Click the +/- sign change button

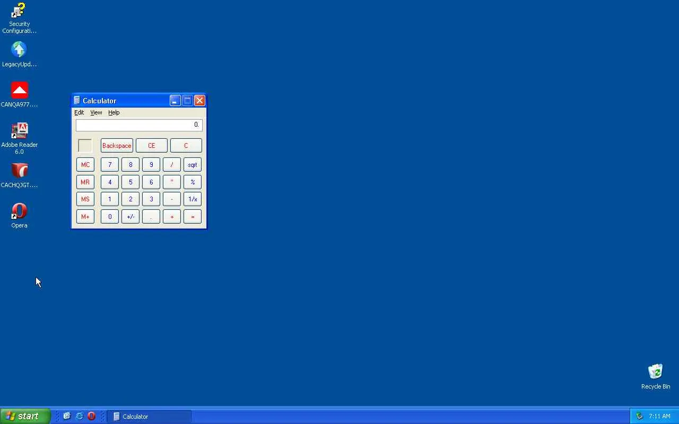pyautogui.click(x=130, y=216)
